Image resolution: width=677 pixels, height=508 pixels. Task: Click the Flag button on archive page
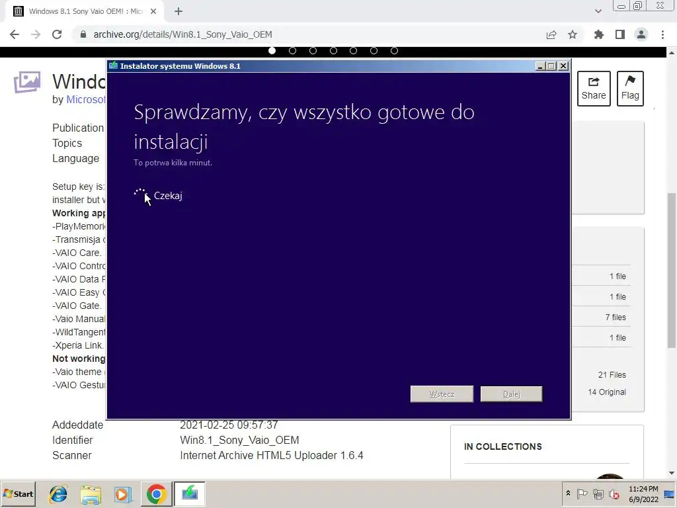click(x=630, y=89)
